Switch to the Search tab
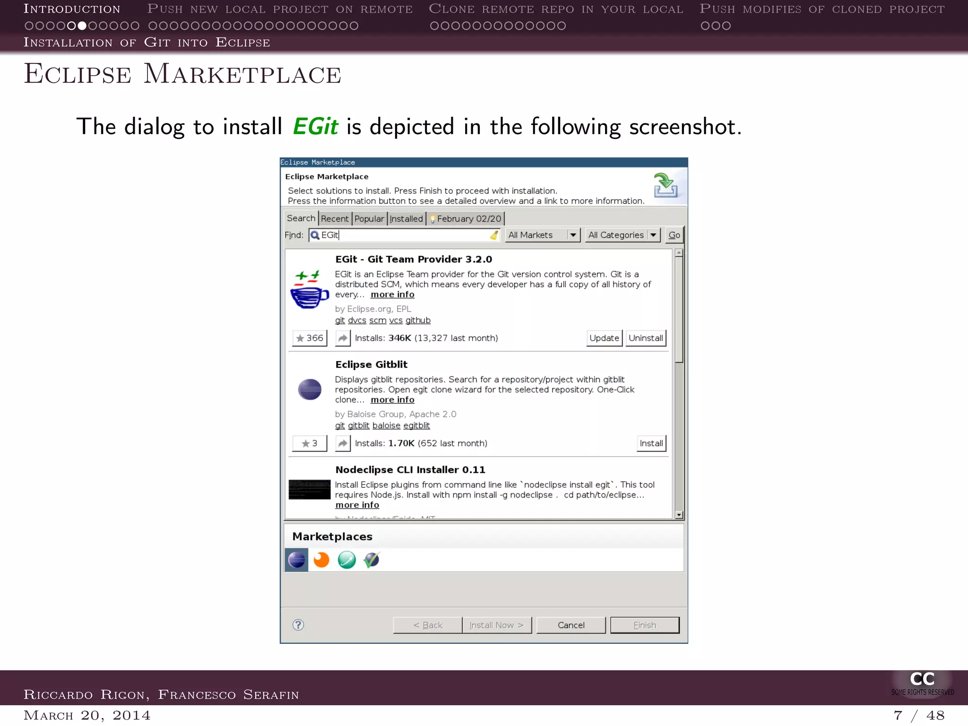This screenshot has width=968, height=726. point(301,218)
